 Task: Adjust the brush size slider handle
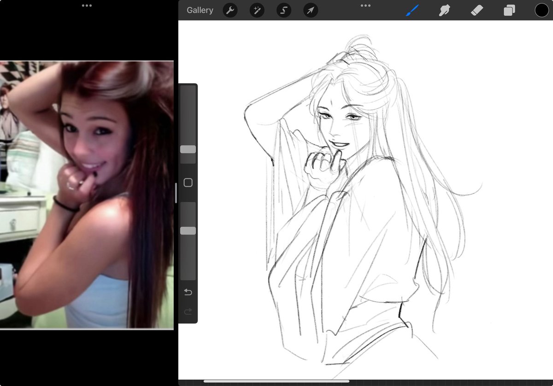[x=188, y=148]
